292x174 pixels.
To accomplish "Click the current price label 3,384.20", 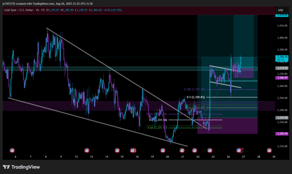I will (x=282, y=58).
